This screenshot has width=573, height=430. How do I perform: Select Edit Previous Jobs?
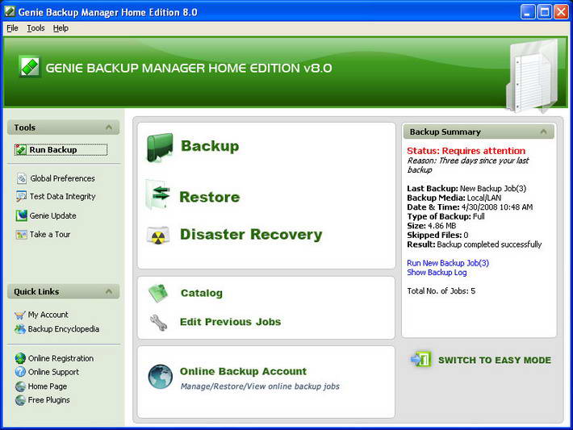(231, 322)
